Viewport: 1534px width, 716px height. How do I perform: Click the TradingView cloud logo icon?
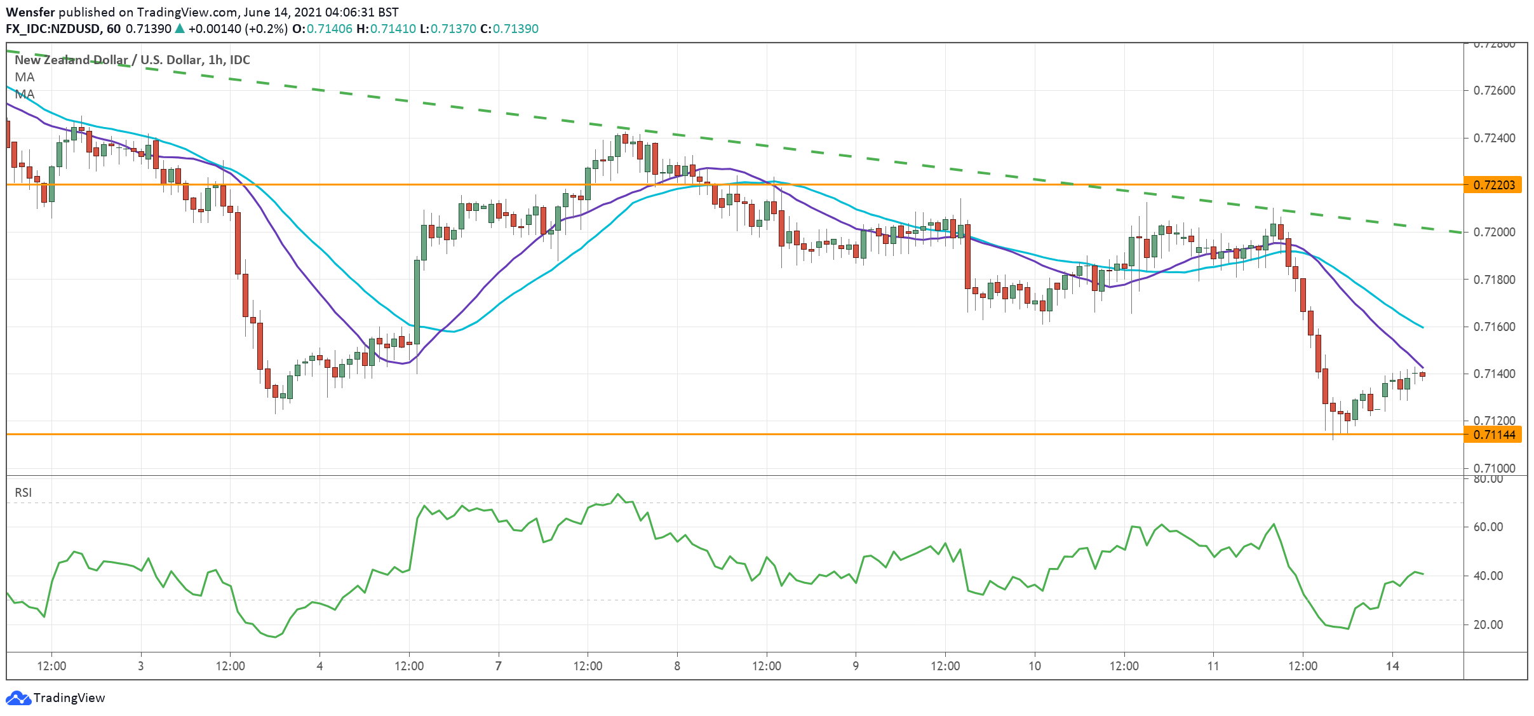click(18, 698)
